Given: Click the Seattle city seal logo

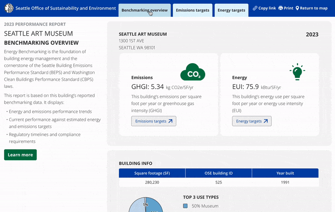Looking at the screenshot, I should [x=9, y=8].
